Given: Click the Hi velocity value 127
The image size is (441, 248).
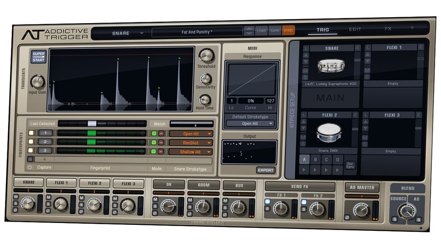Looking at the screenshot, I should point(270,100).
